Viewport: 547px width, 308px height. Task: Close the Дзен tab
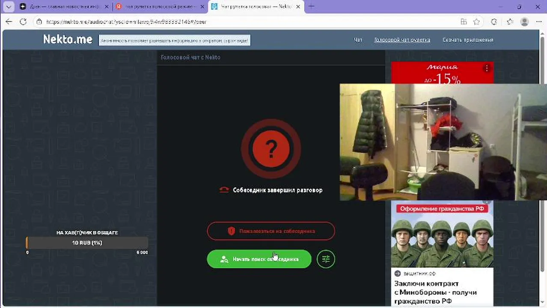(107, 6)
